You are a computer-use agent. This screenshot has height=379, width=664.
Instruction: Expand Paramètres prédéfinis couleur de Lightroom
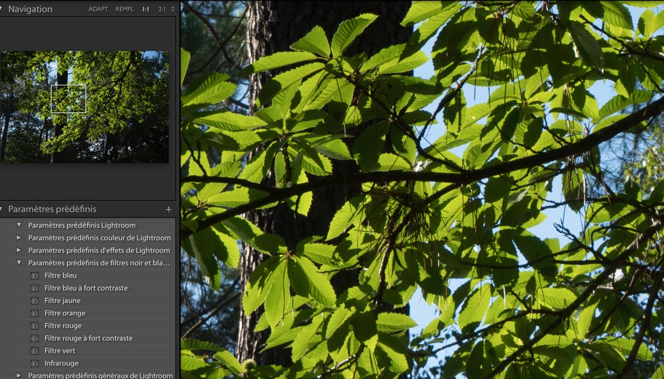[19, 237]
